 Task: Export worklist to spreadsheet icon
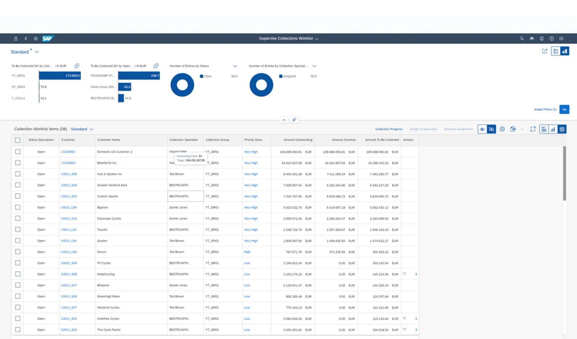(513, 129)
